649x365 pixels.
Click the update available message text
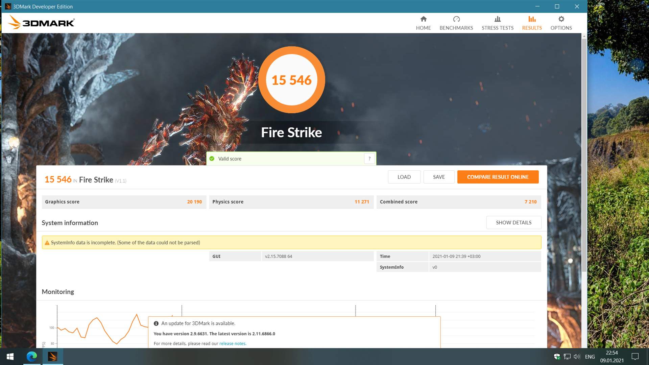pos(198,323)
